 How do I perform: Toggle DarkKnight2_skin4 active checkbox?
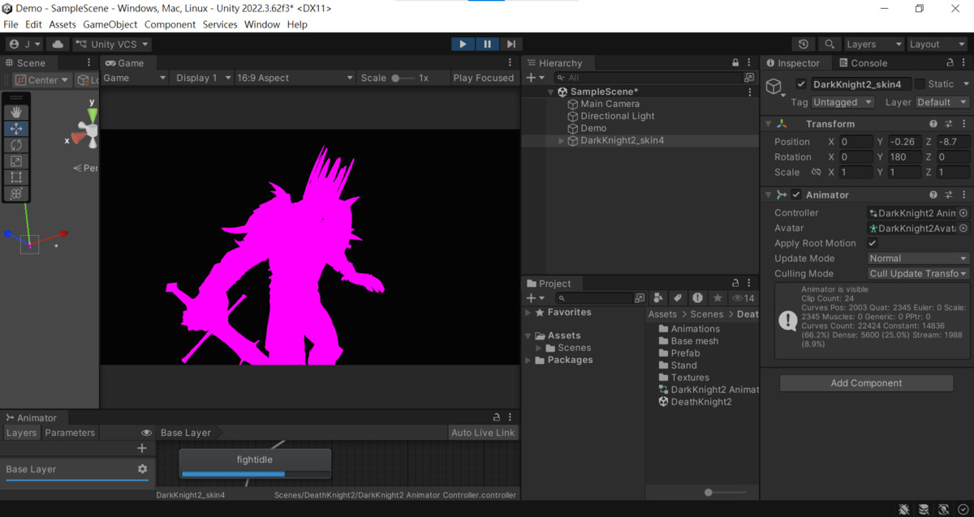pyautogui.click(x=802, y=84)
